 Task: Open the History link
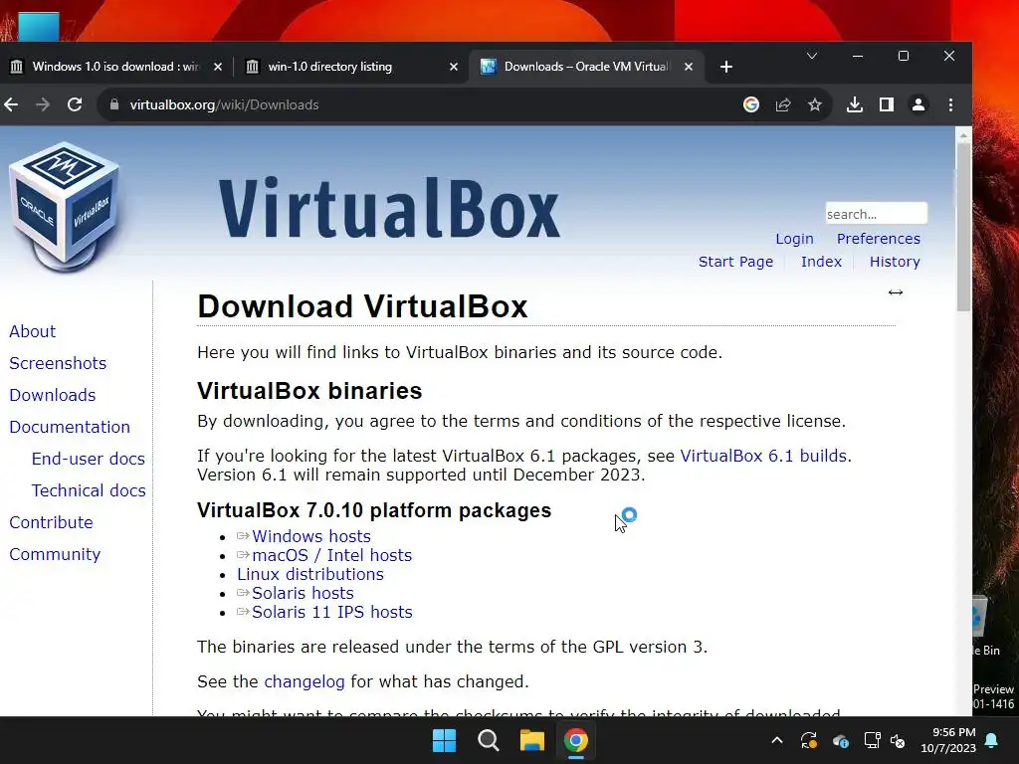(895, 262)
